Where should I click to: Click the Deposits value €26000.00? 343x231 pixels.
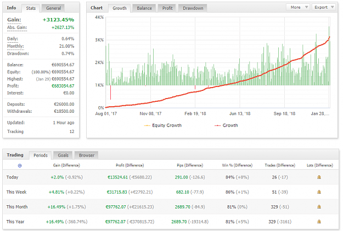tap(64, 104)
